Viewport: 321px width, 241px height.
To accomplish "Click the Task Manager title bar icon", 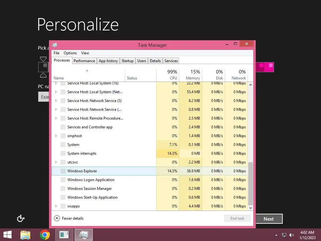I will pyautogui.click(x=55, y=45).
